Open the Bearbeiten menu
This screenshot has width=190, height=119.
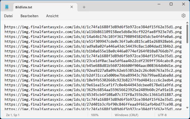pyautogui.click(x=29, y=16)
